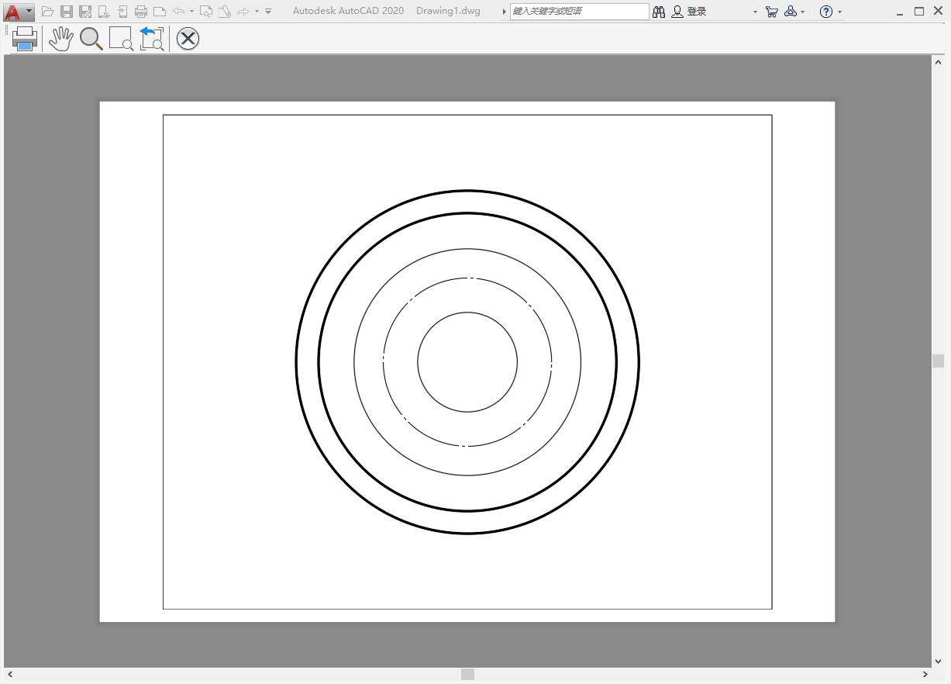
Task: Click the Open folder icon in title bar
Action: [48, 12]
